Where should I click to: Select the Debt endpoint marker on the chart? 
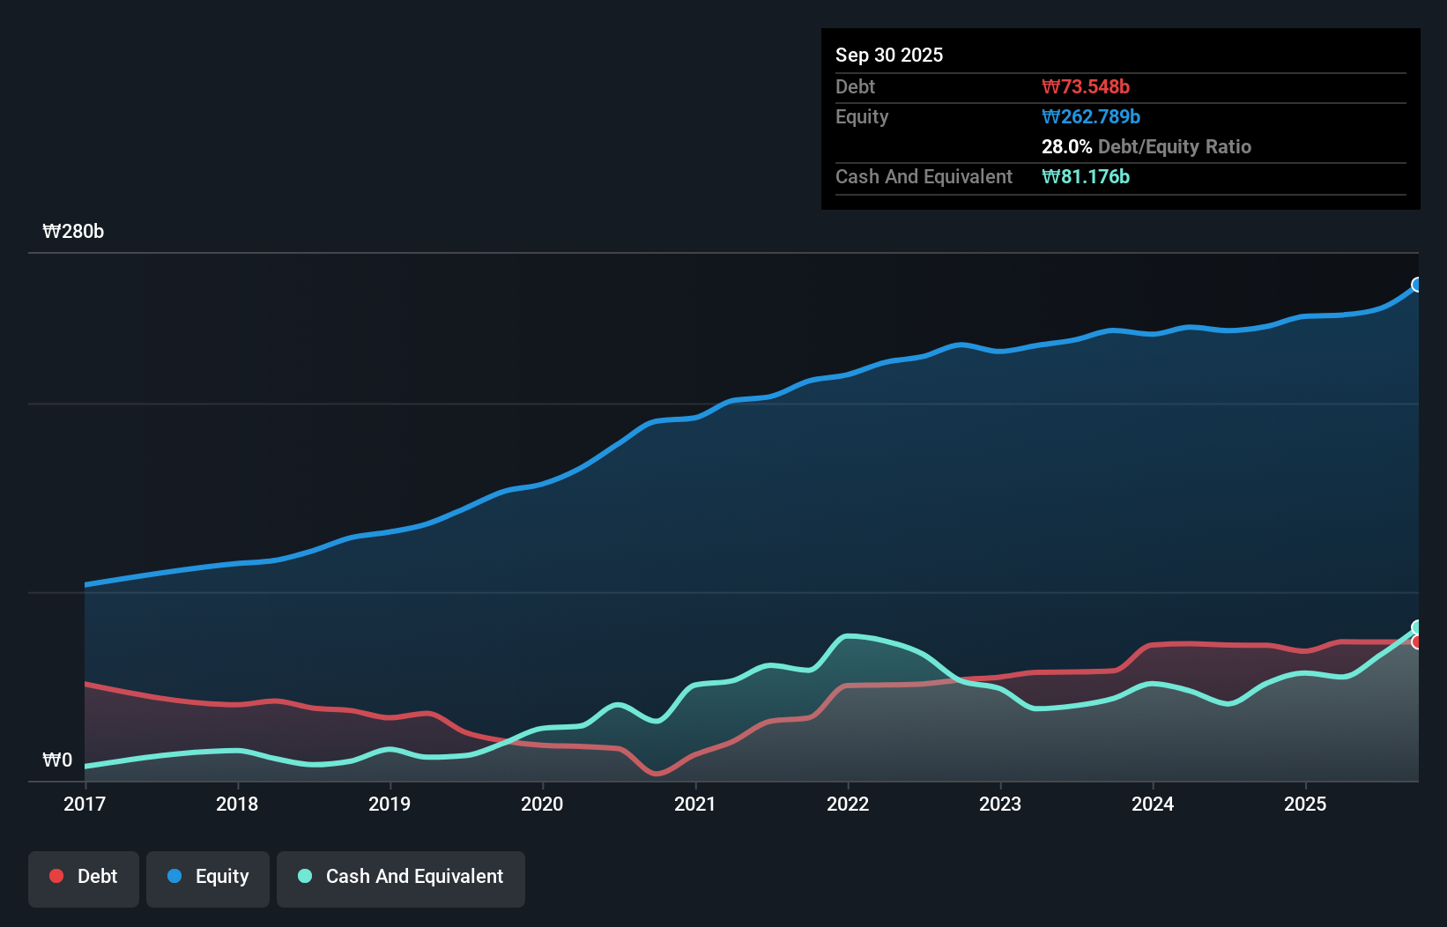coord(1417,644)
